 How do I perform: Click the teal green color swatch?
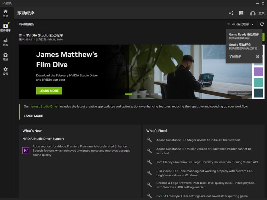tap(258, 82)
